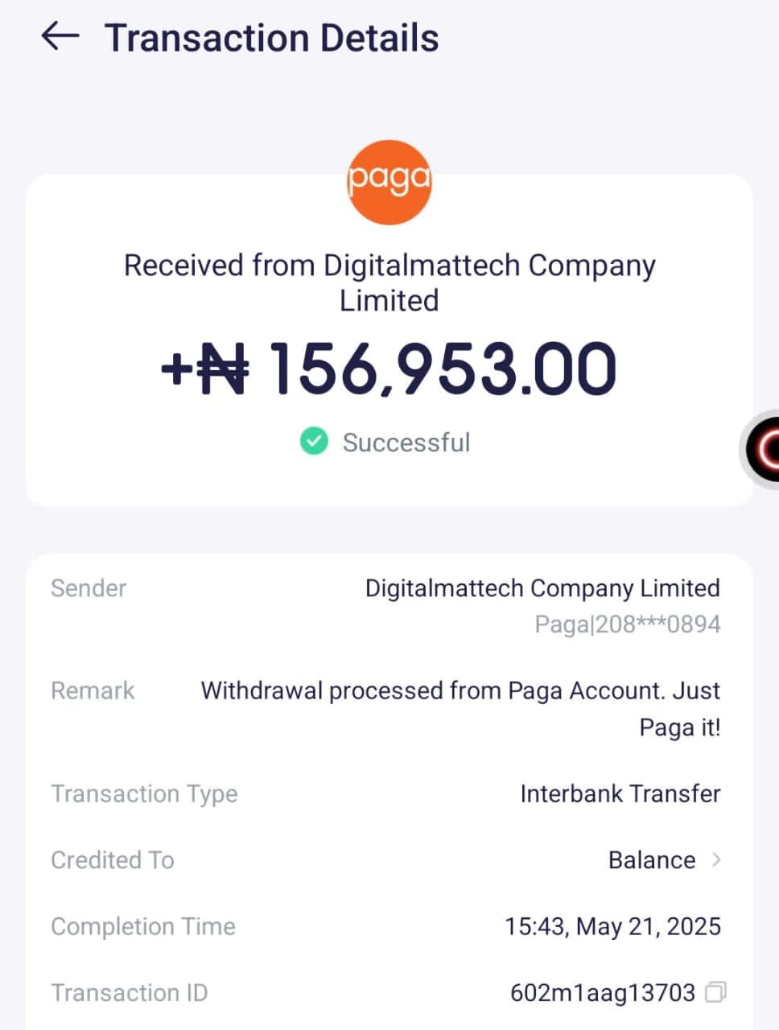Tap Received from Digitalmattech Company heading
The height and width of the screenshot is (1030, 779).
(x=389, y=282)
